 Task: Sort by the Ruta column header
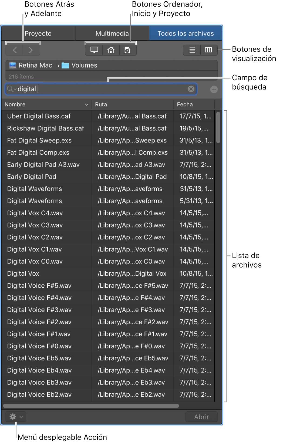click(133, 105)
